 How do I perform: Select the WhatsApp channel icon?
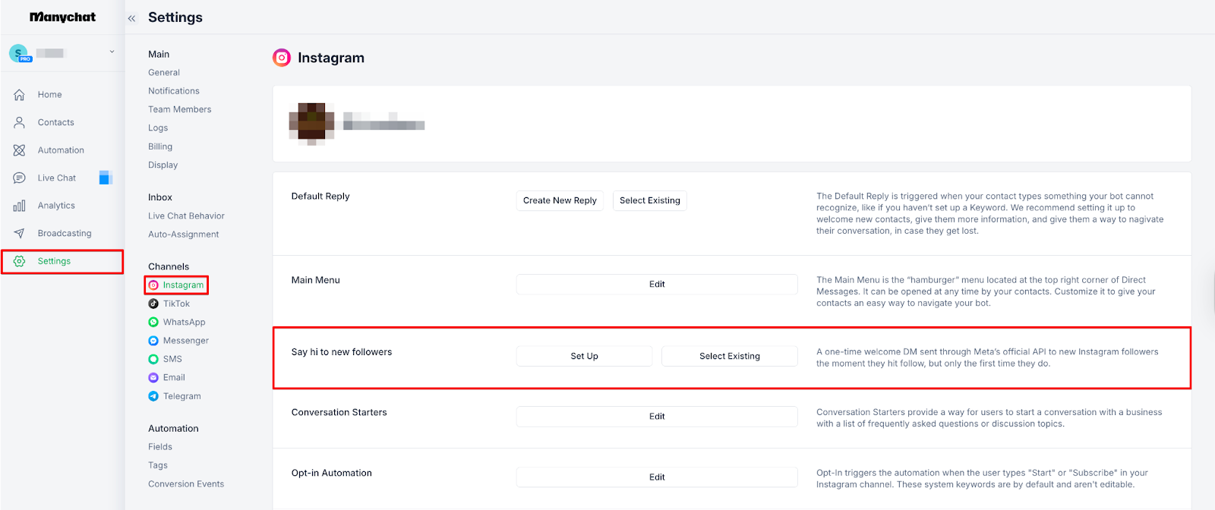click(x=153, y=323)
